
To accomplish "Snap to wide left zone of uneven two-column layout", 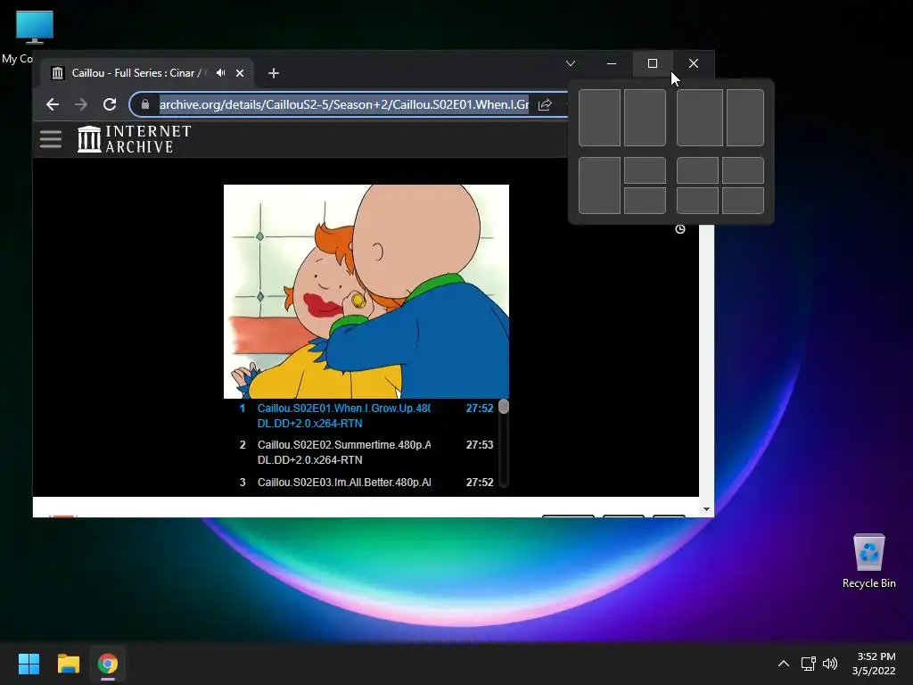I will point(699,118).
